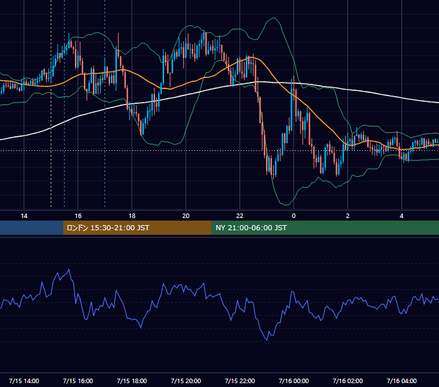
Task: Click the 7/15 16:00 date label
Action: click(x=78, y=381)
